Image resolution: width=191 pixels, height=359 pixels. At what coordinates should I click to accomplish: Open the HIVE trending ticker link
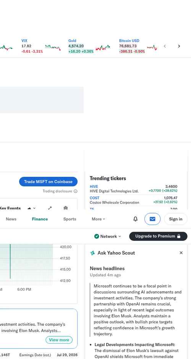coord(94,187)
